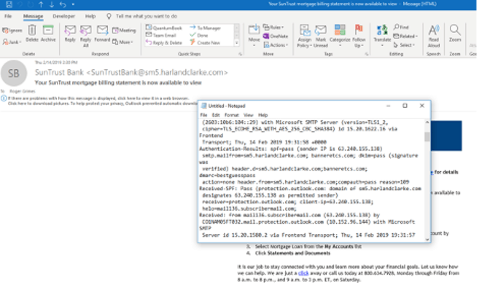Maximize the Notepad window
Viewport: 477px width, 290px height.
coord(405,106)
